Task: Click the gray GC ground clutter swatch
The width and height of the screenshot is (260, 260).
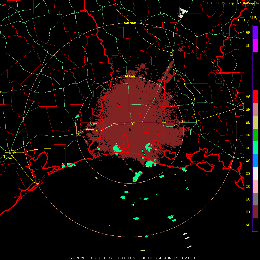Action: (255, 199)
